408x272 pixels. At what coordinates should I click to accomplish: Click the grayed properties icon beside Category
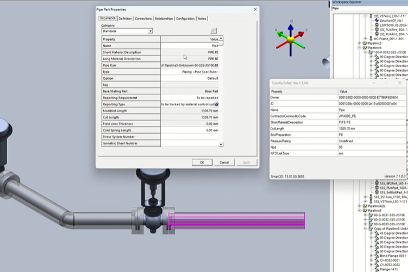point(214,31)
